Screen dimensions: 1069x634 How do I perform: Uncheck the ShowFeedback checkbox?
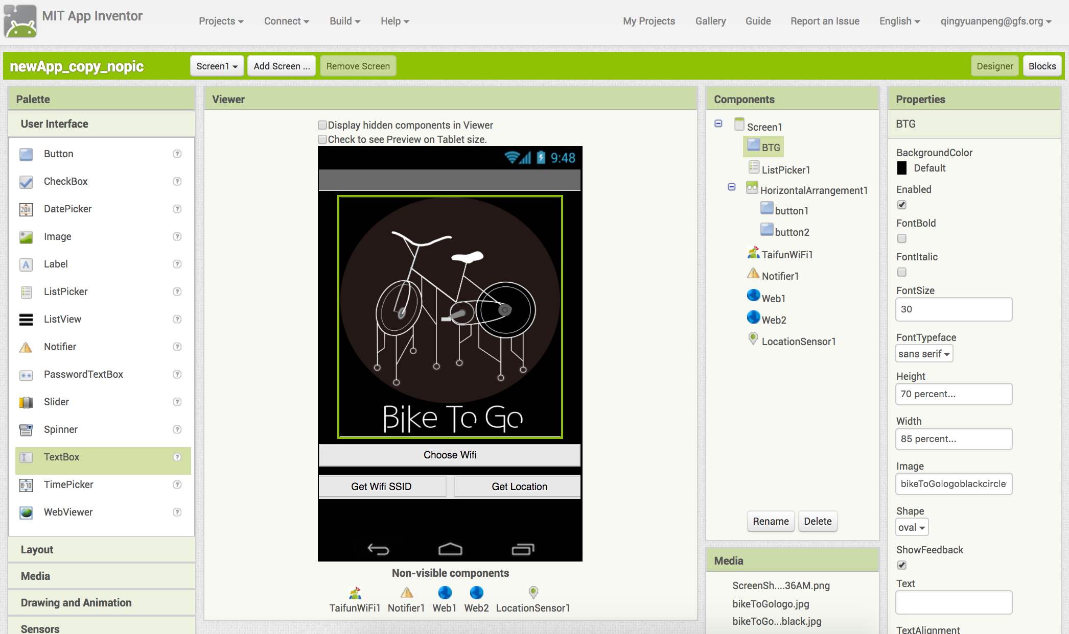coord(902,565)
